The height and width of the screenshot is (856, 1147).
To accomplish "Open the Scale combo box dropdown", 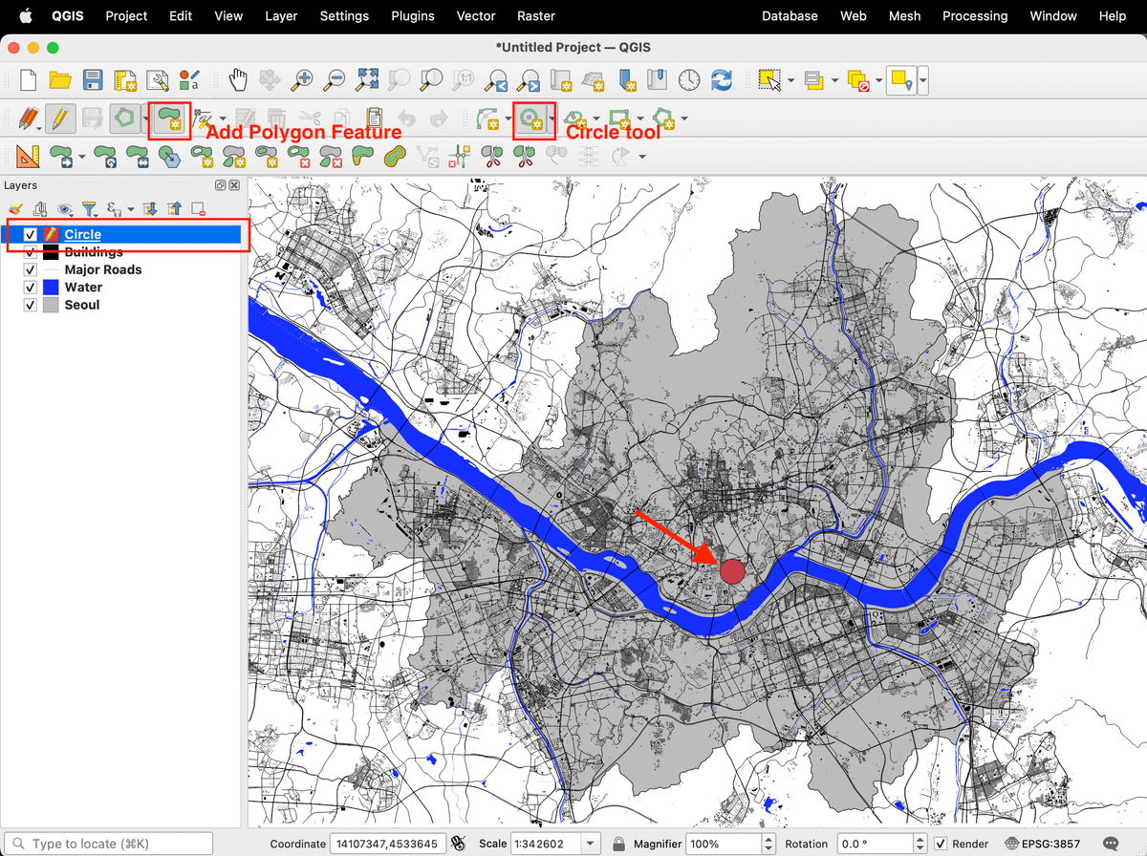I will tap(591, 844).
